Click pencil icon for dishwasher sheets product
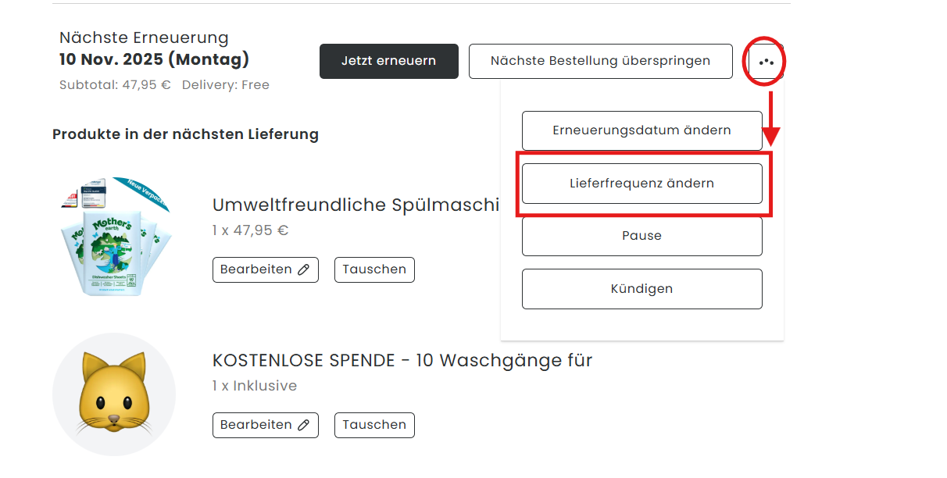 click(x=304, y=269)
